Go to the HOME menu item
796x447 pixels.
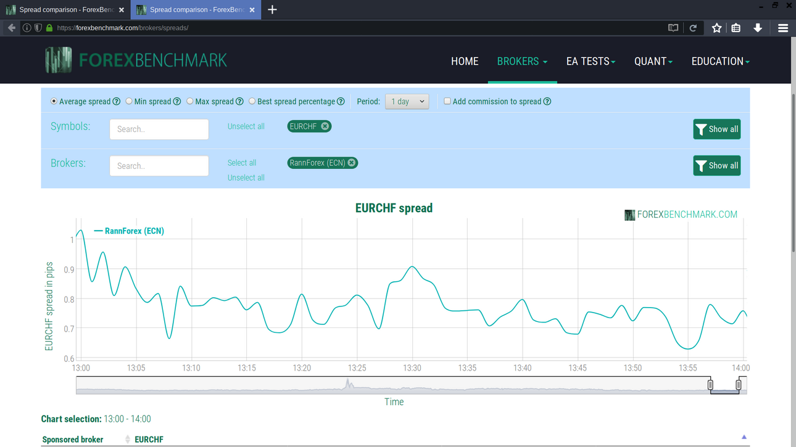[x=465, y=61]
